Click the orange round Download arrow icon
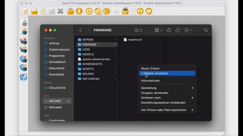 79,11
